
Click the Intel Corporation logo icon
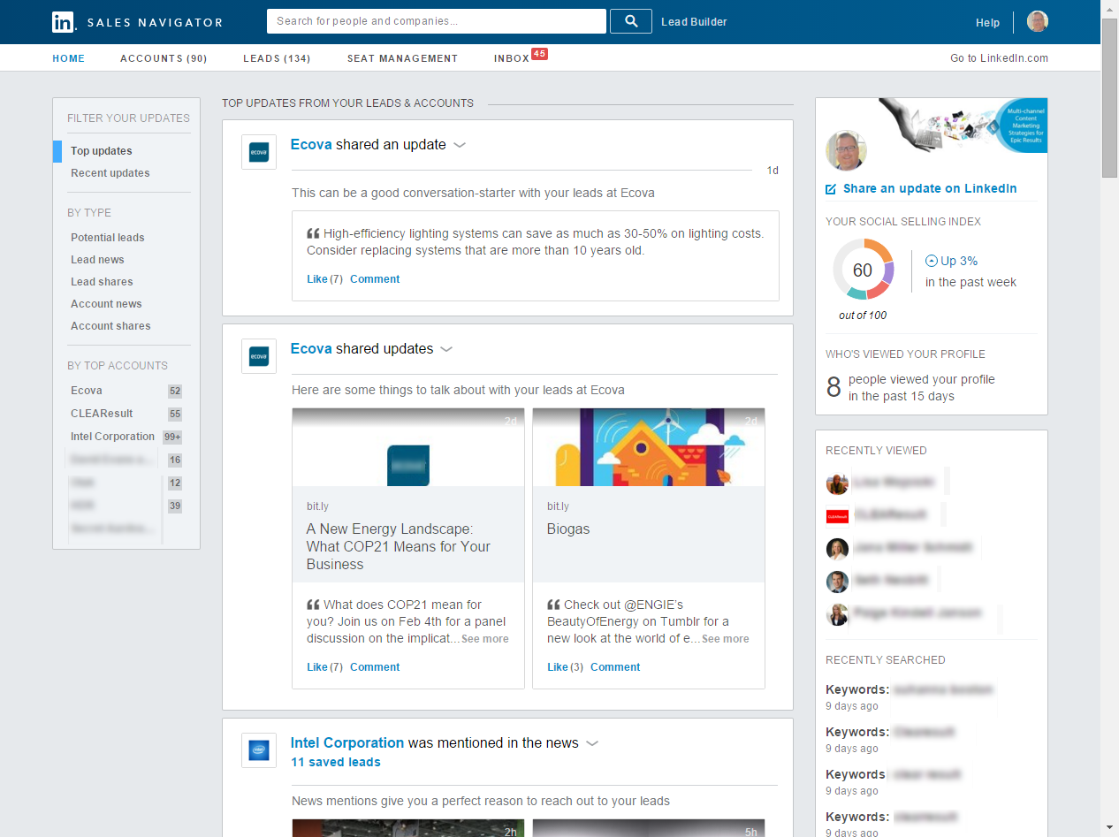[259, 750]
